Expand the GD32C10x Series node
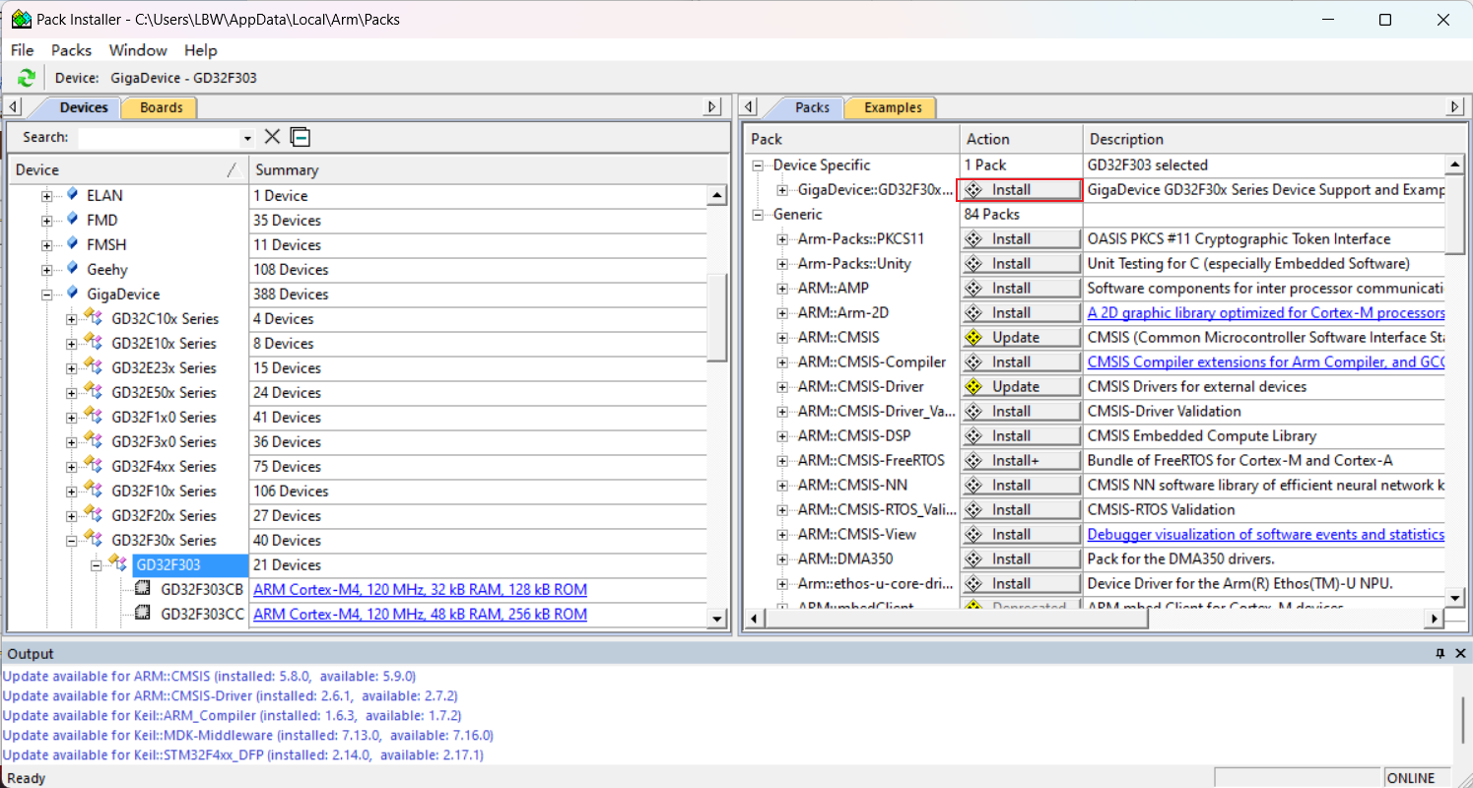The width and height of the screenshot is (1473, 788). tap(71, 319)
